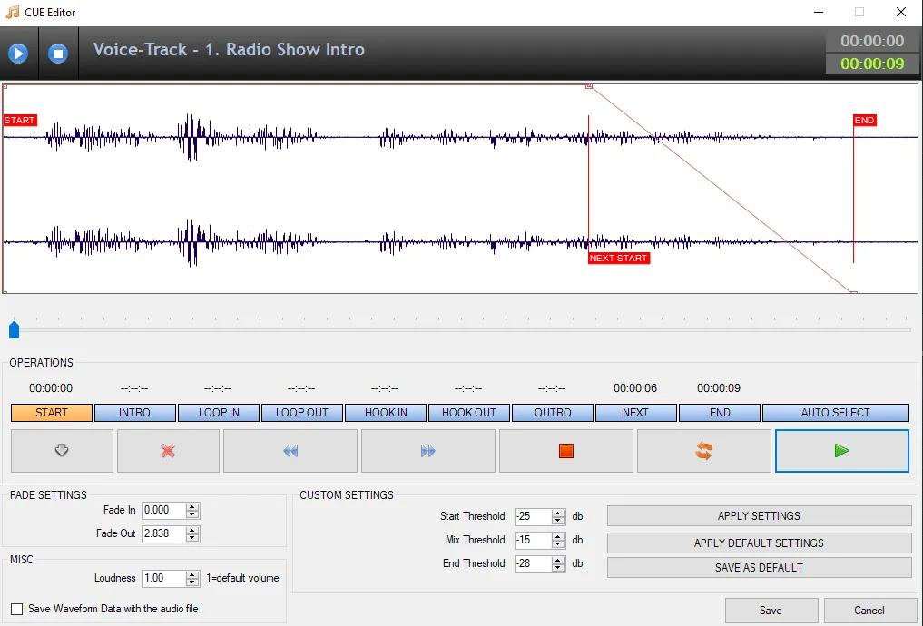Click APPLY DEFAULT SETTINGS button
This screenshot has height=626, width=923.
760,543
